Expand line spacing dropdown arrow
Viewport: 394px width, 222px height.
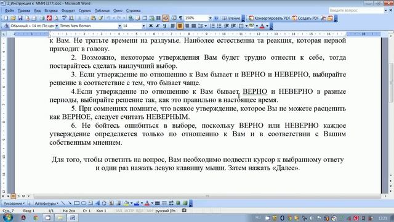pyautogui.click(x=206, y=26)
